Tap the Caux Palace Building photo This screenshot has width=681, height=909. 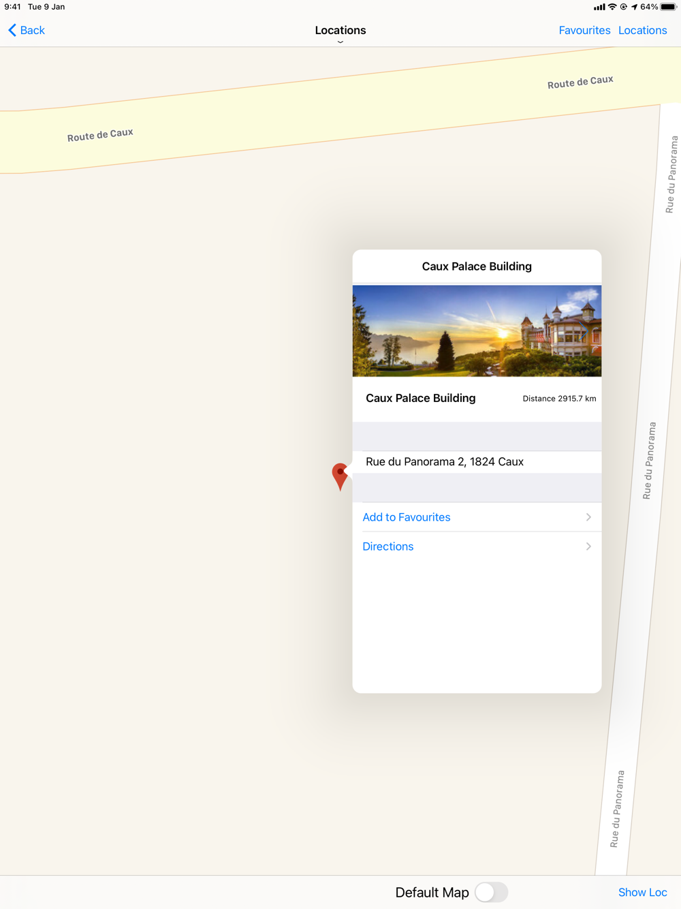(x=477, y=330)
